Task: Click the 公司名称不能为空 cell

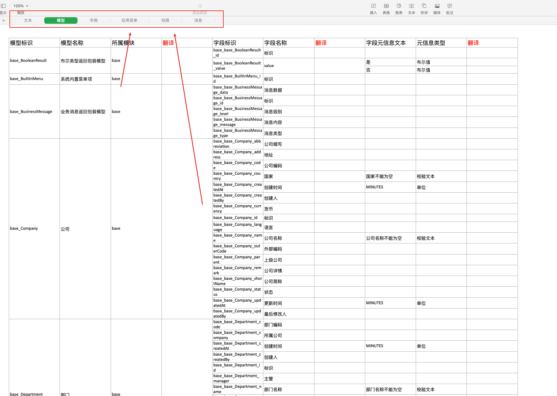Action: [x=390, y=238]
